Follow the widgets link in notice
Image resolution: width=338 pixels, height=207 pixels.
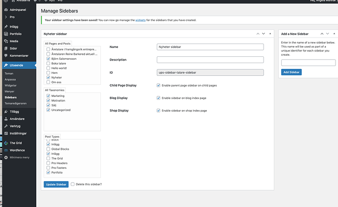140,20
